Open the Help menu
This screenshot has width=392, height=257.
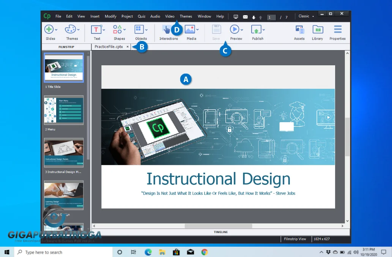click(x=220, y=16)
